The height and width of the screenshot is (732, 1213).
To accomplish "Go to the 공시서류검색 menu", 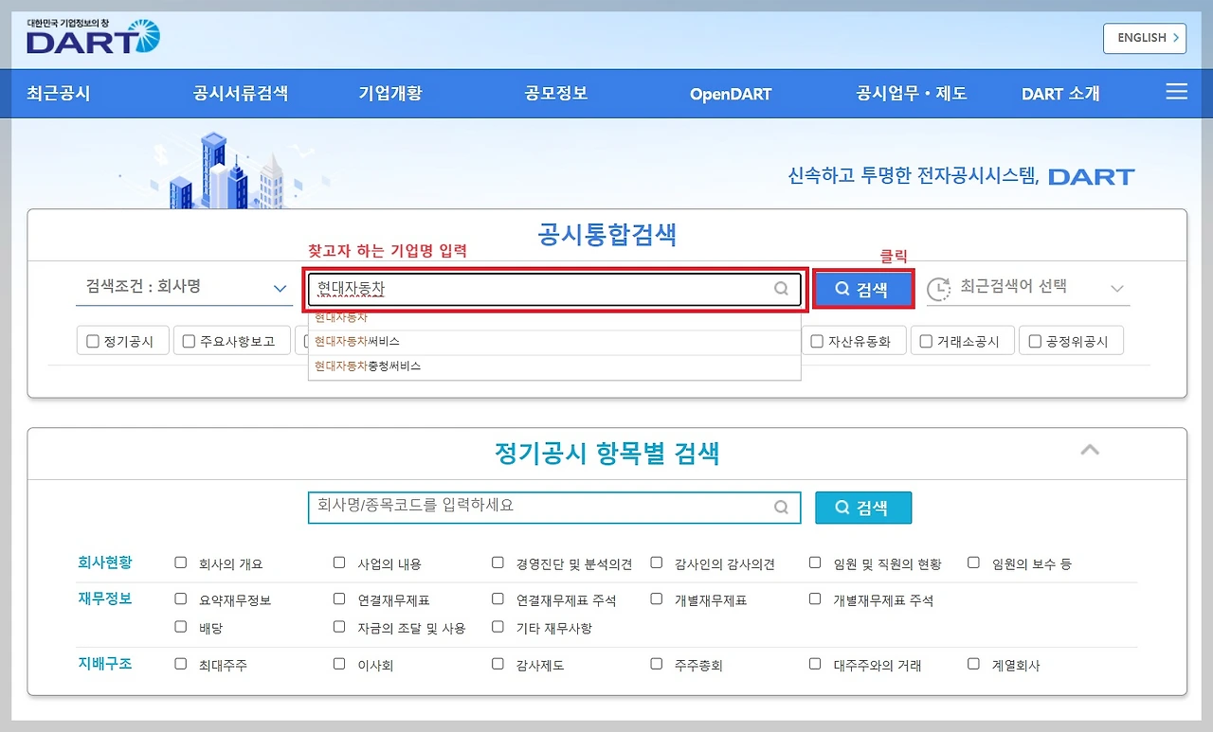I will [x=241, y=93].
